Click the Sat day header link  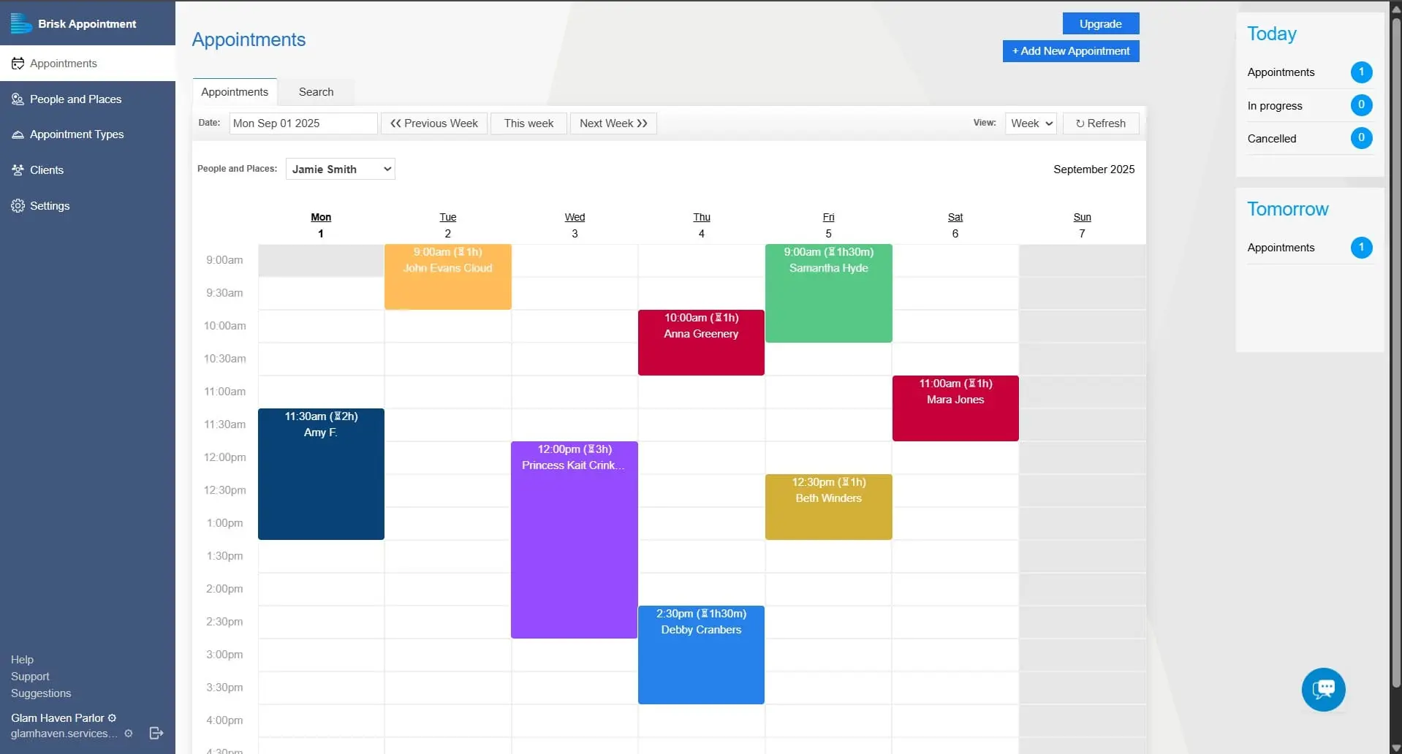955,217
